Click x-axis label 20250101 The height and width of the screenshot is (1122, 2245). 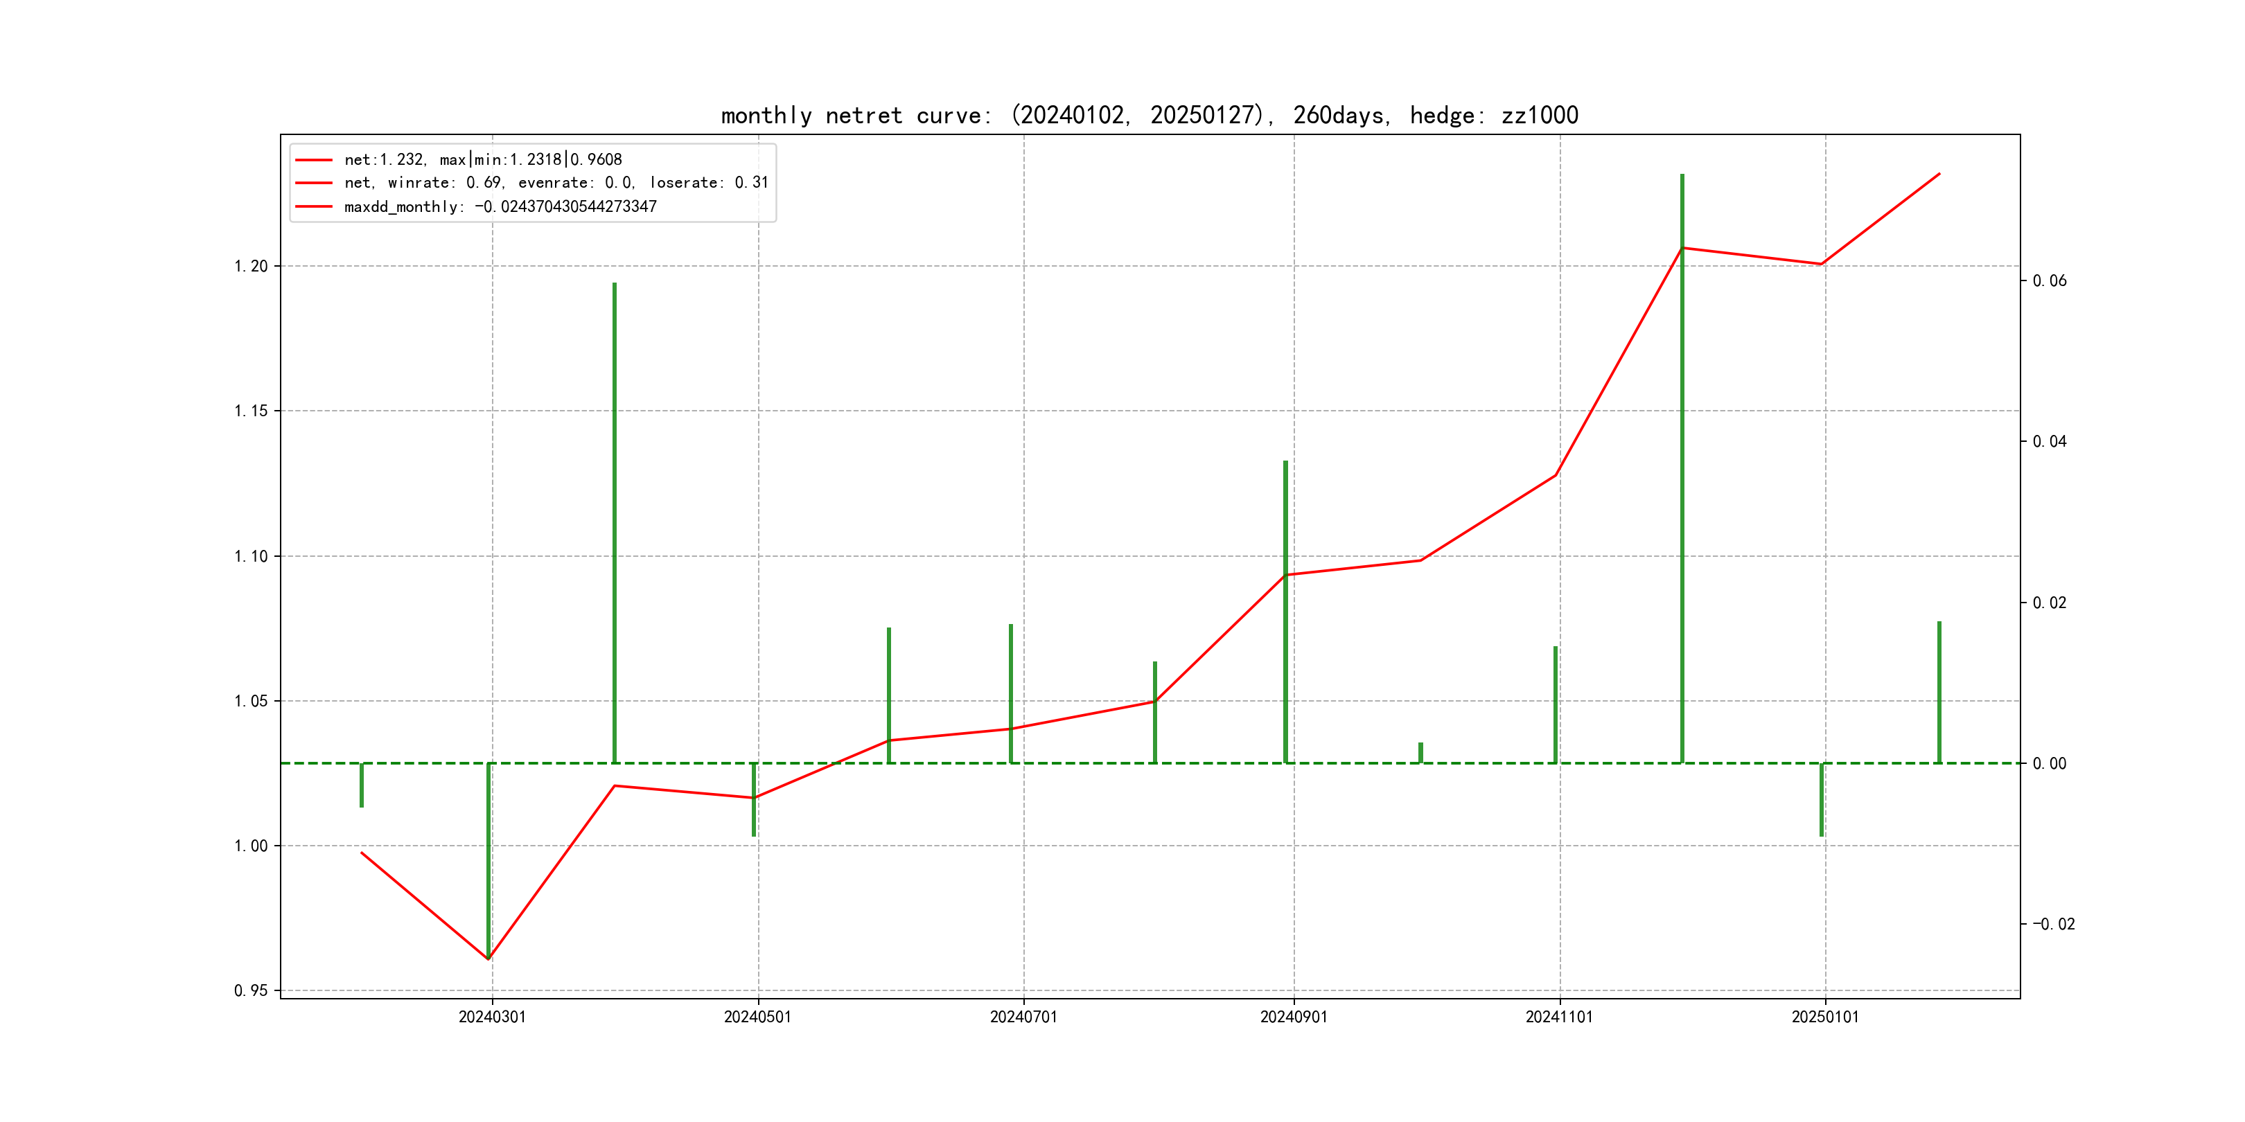coord(1825,1017)
